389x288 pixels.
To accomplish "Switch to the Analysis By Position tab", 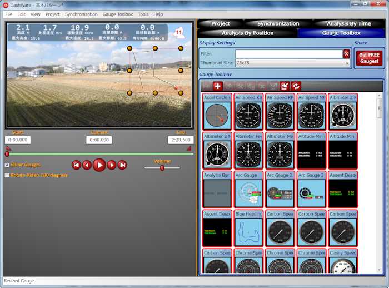I will pyautogui.click(x=247, y=33).
